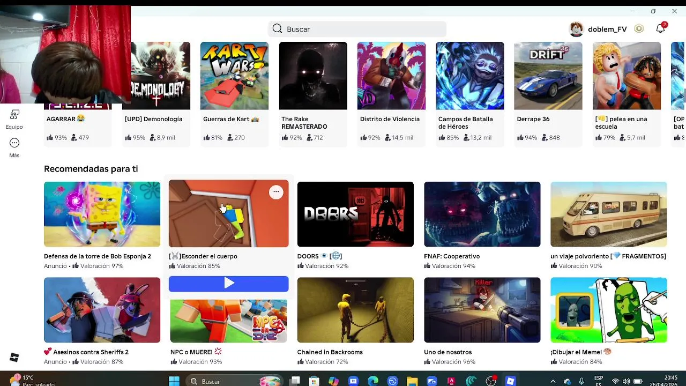Screen dimensions: 686x386
Task: Click the doblem_FV username
Action: 607,29
